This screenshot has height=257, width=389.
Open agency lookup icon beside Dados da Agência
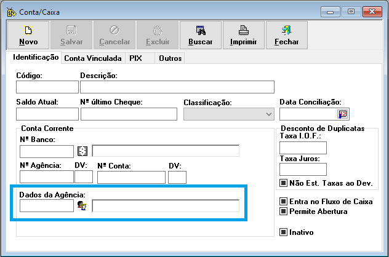click(x=83, y=206)
